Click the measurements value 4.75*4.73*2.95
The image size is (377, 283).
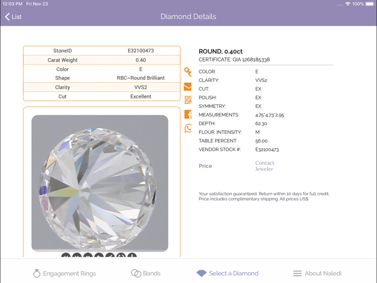click(269, 115)
